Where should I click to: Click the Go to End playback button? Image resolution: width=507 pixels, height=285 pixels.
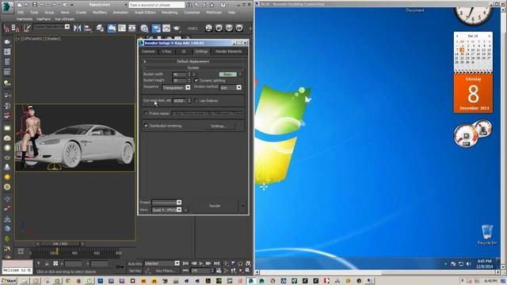[216, 264]
